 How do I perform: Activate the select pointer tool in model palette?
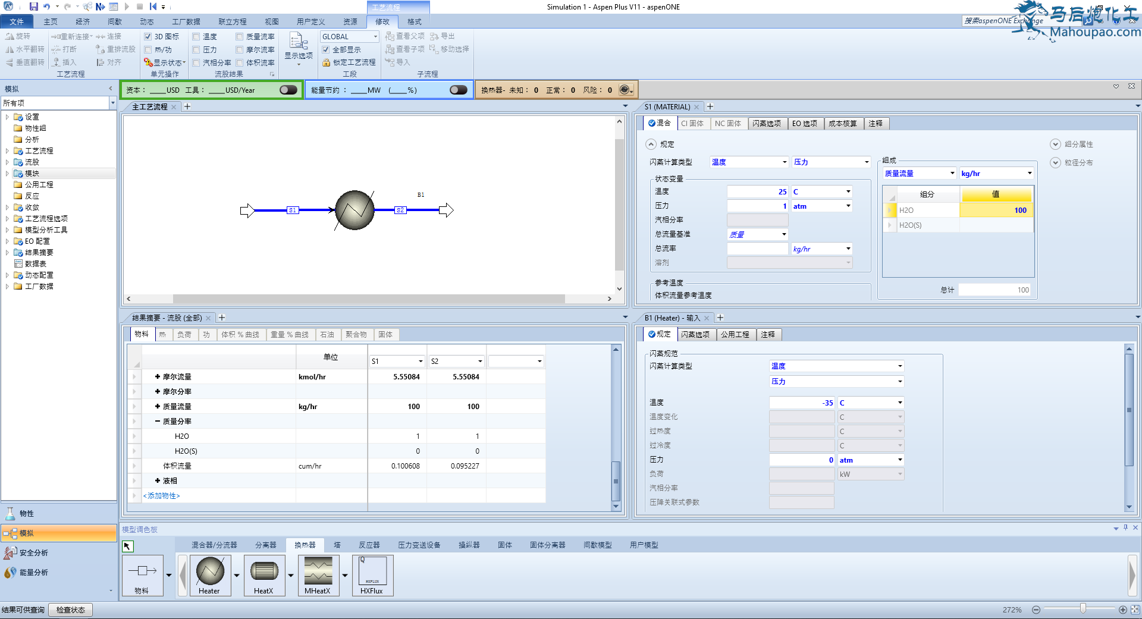(127, 546)
